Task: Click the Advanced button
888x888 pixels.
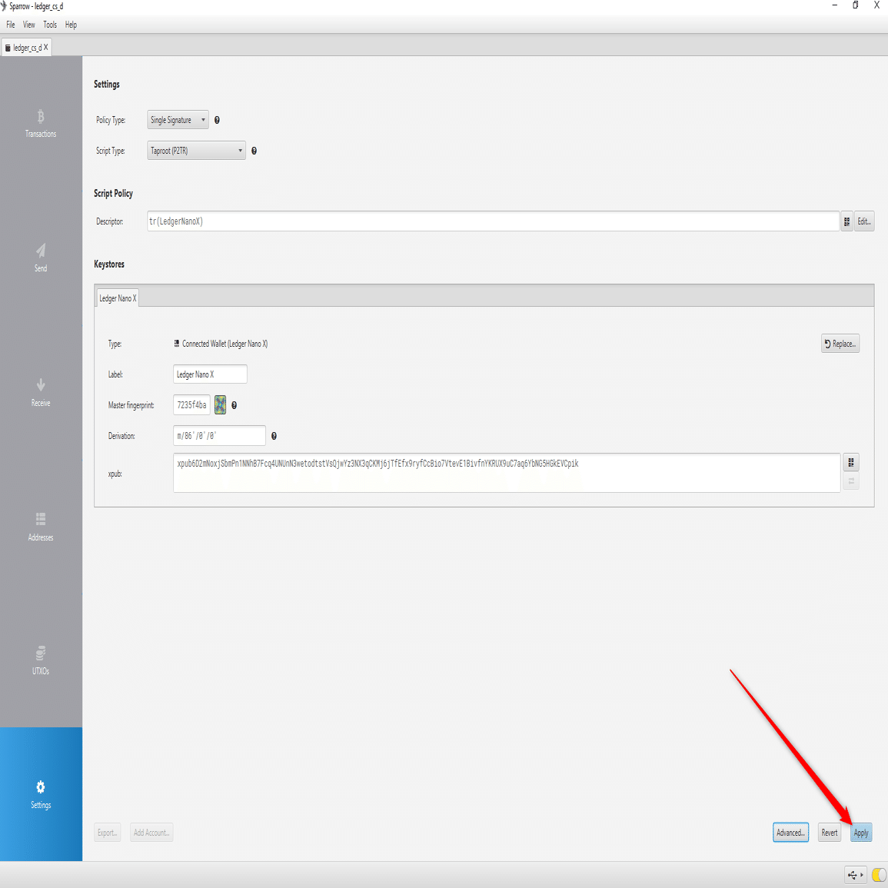Action: pyautogui.click(x=790, y=833)
